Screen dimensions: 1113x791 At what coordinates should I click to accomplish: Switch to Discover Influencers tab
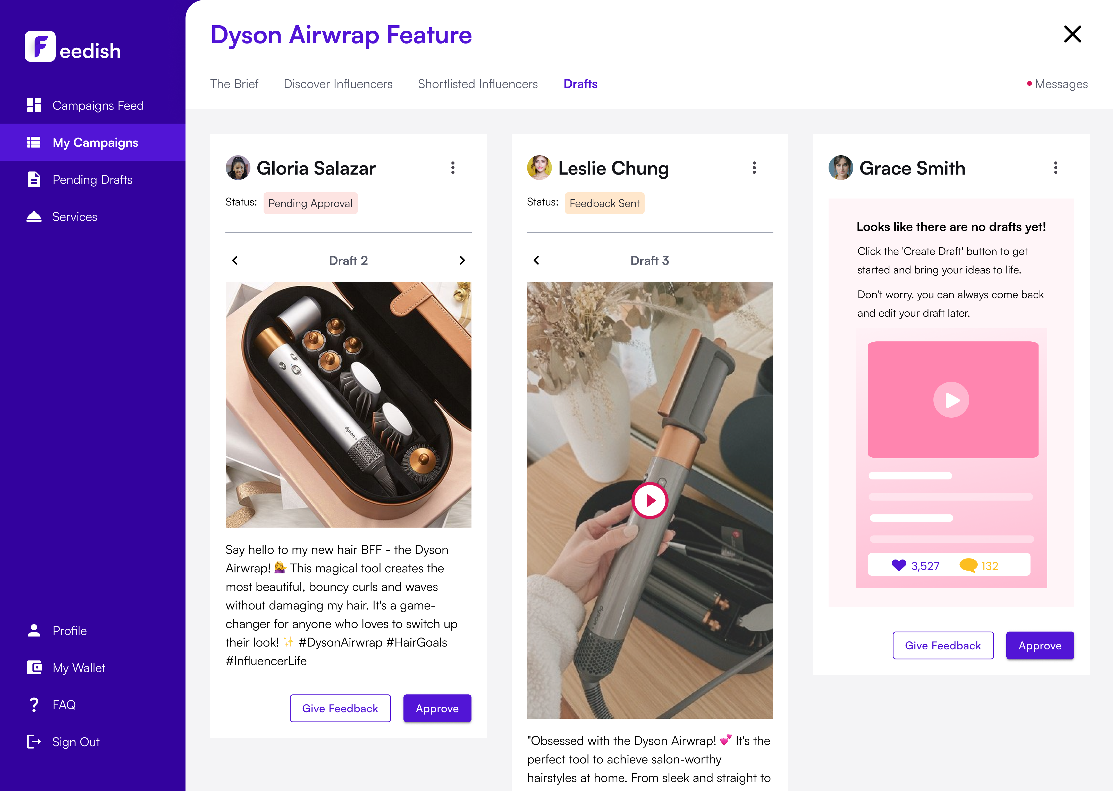click(x=338, y=84)
